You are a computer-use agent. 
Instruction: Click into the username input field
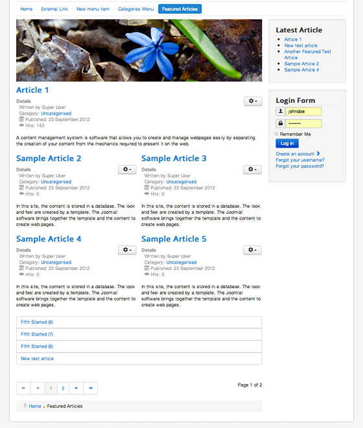point(303,111)
